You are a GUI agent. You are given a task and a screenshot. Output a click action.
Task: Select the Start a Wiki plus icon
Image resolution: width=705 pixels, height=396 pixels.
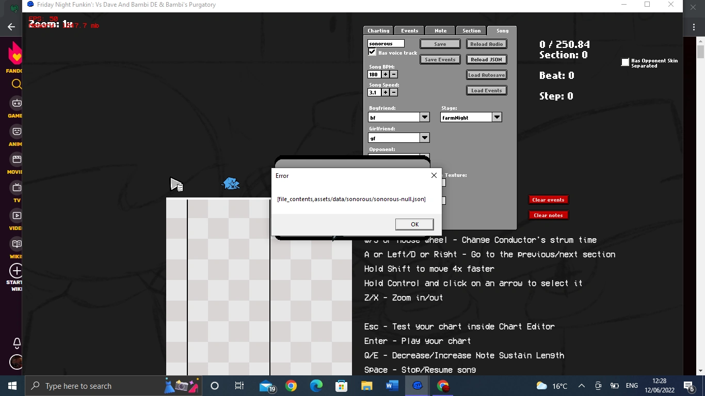(15, 271)
